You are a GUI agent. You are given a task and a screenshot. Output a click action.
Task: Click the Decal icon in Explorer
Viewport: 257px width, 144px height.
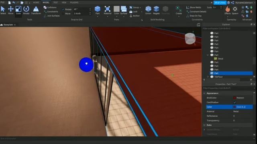(216, 59)
